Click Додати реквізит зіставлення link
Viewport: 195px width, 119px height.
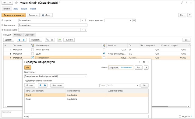(x=38, y=81)
